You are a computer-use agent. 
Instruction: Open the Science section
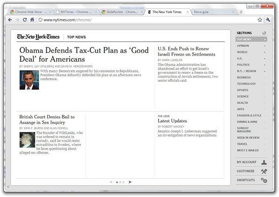pos(243,97)
